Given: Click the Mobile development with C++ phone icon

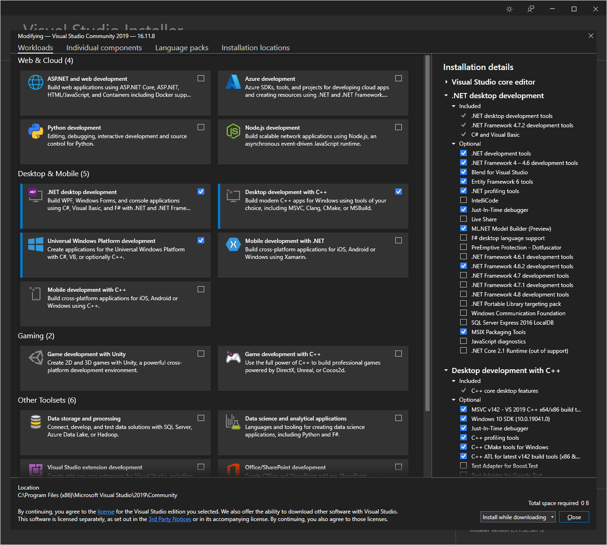Looking at the screenshot, I should click(36, 293).
